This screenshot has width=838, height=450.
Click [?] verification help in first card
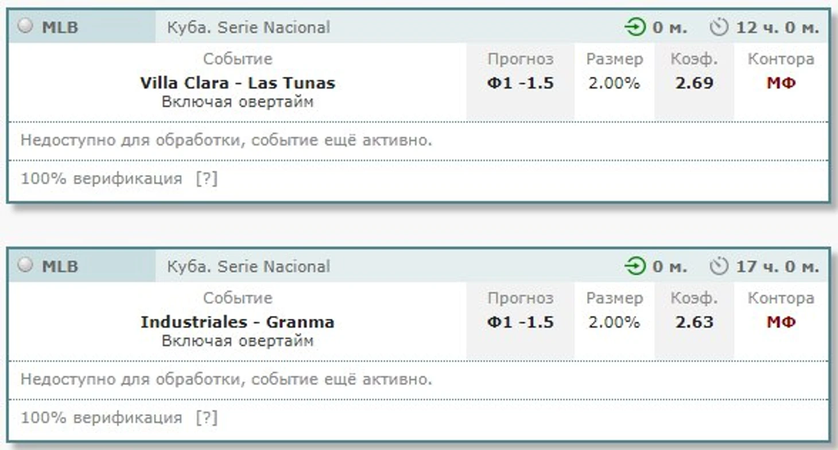[x=207, y=179]
